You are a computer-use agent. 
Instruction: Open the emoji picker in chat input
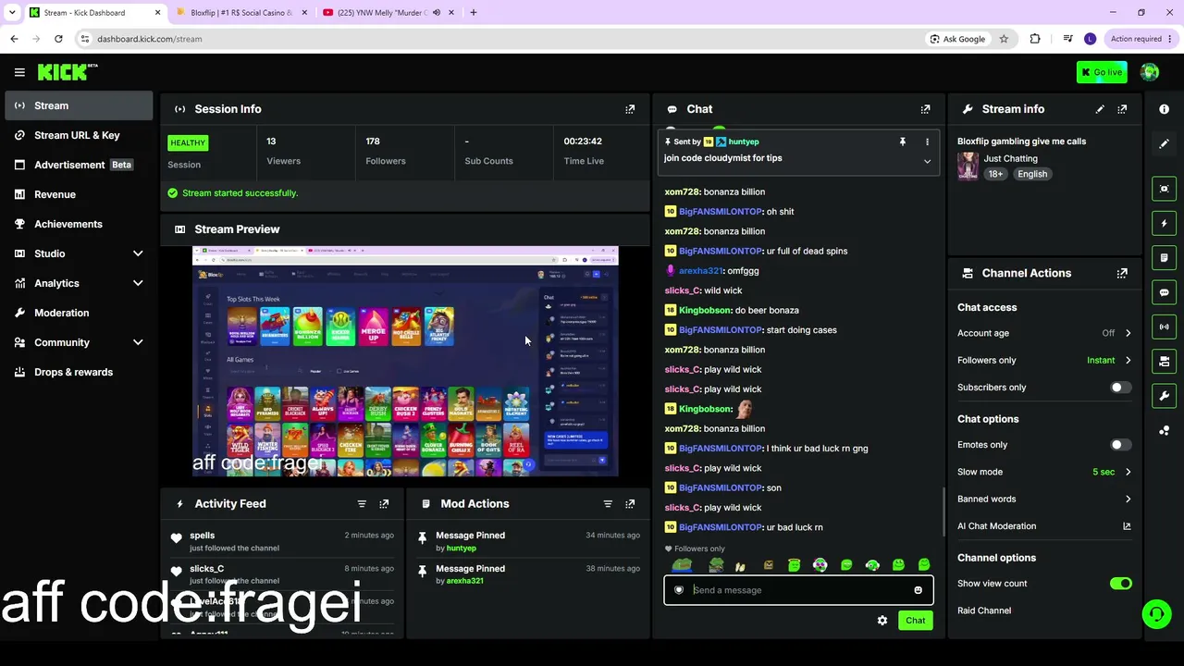918,590
